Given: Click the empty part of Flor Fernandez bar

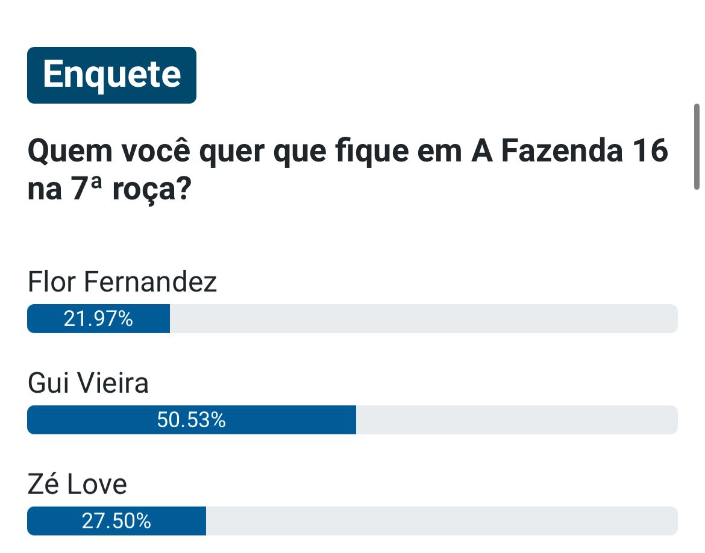Looking at the screenshot, I should [x=424, y=319].
